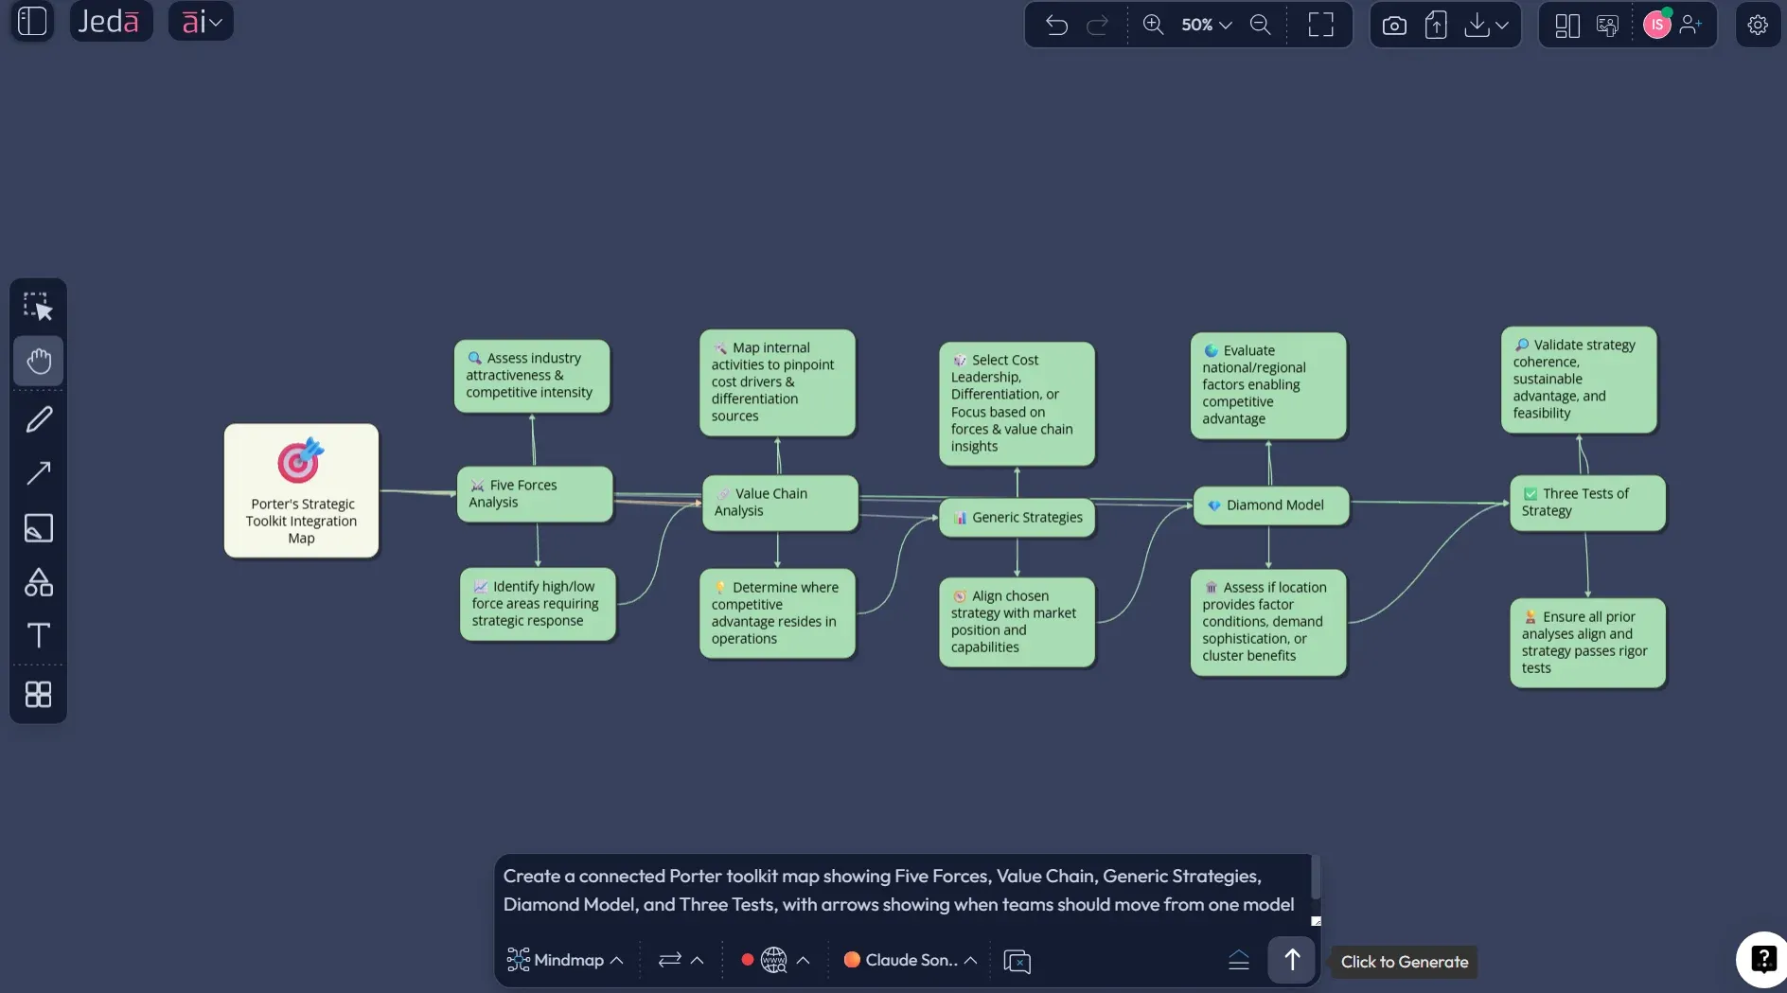Open the ai menu beside the Jeda logo
The width and height of the screenshot is (1787, 993).
click(x=200, y=21)
